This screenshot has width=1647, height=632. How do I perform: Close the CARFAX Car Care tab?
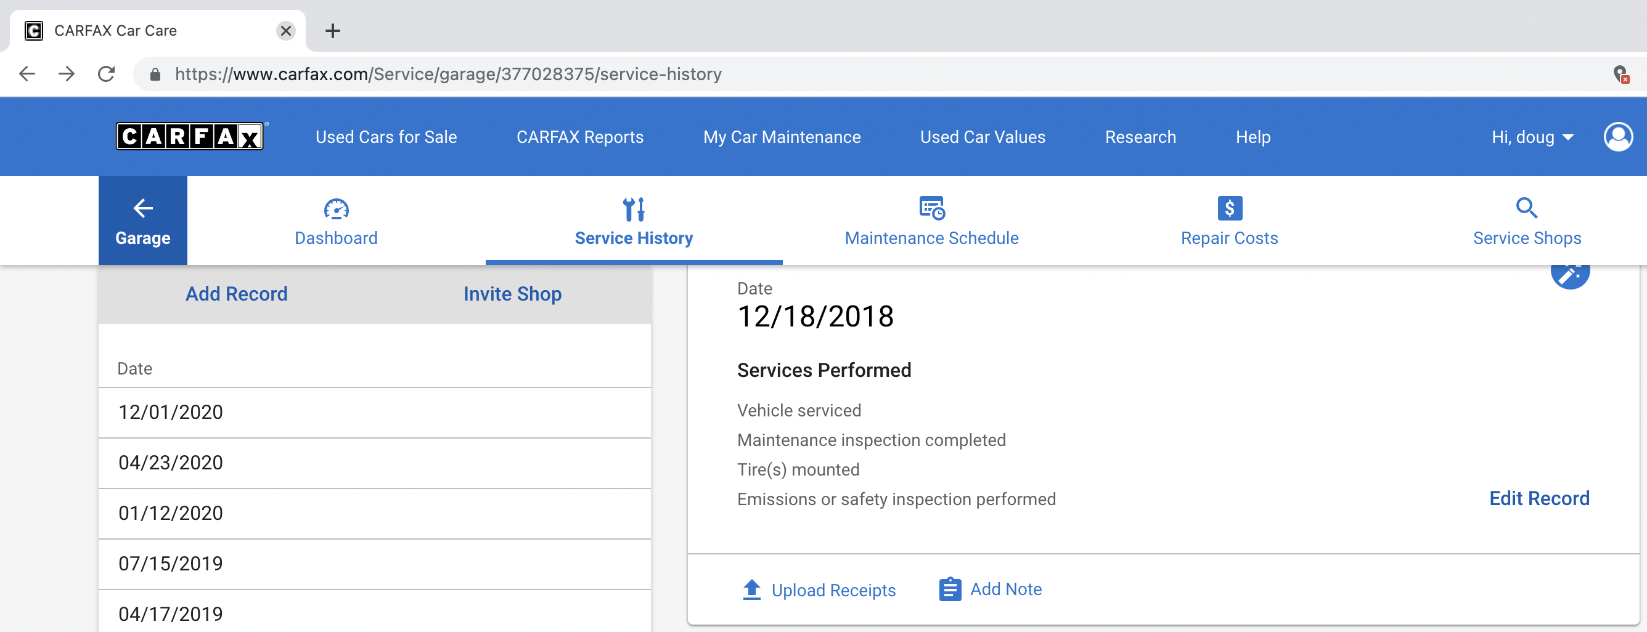click(x=286, y=31)
